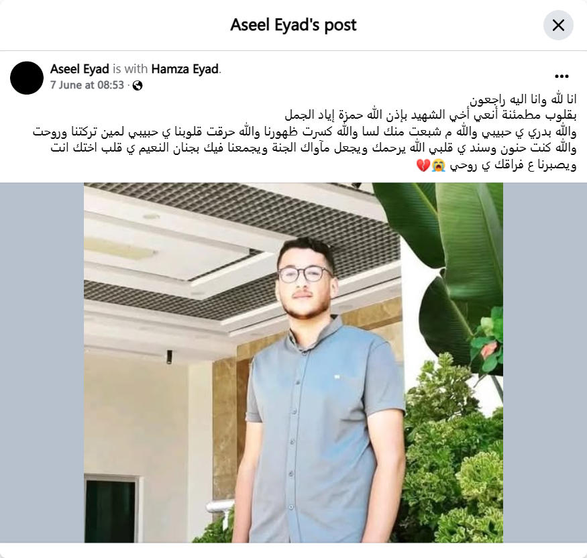The image size is (587, 558).
Task: Click the globe public audience icon
Action: point(138,86)
